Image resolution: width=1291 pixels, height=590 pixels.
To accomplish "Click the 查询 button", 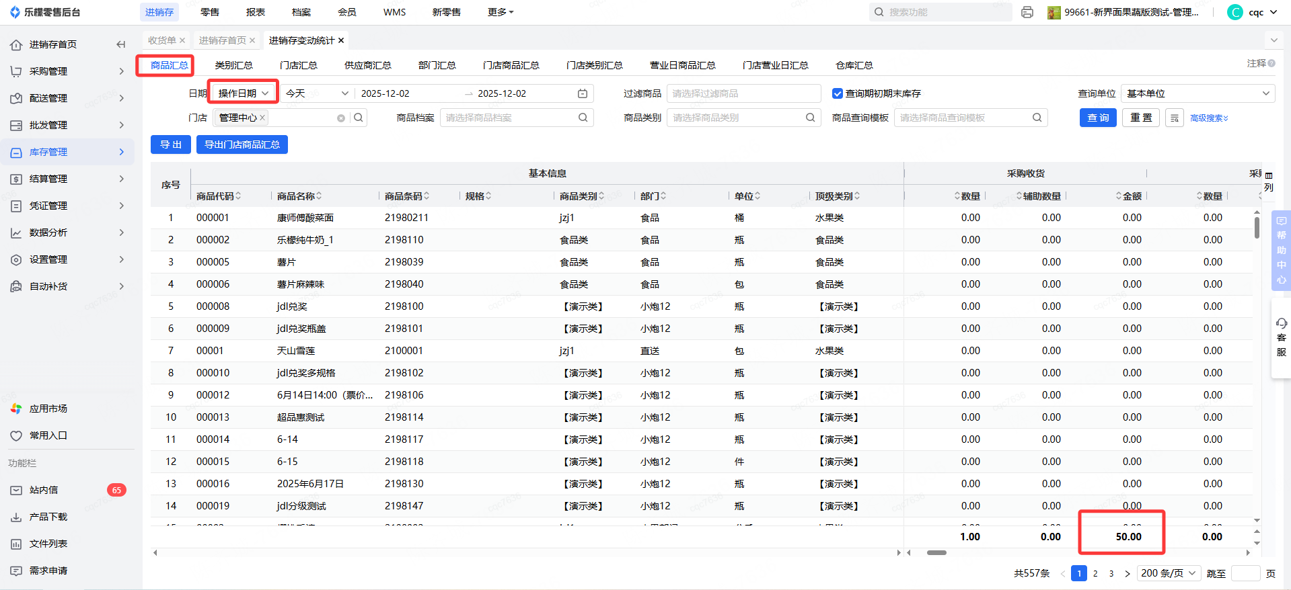I will tap(1098, 118).
